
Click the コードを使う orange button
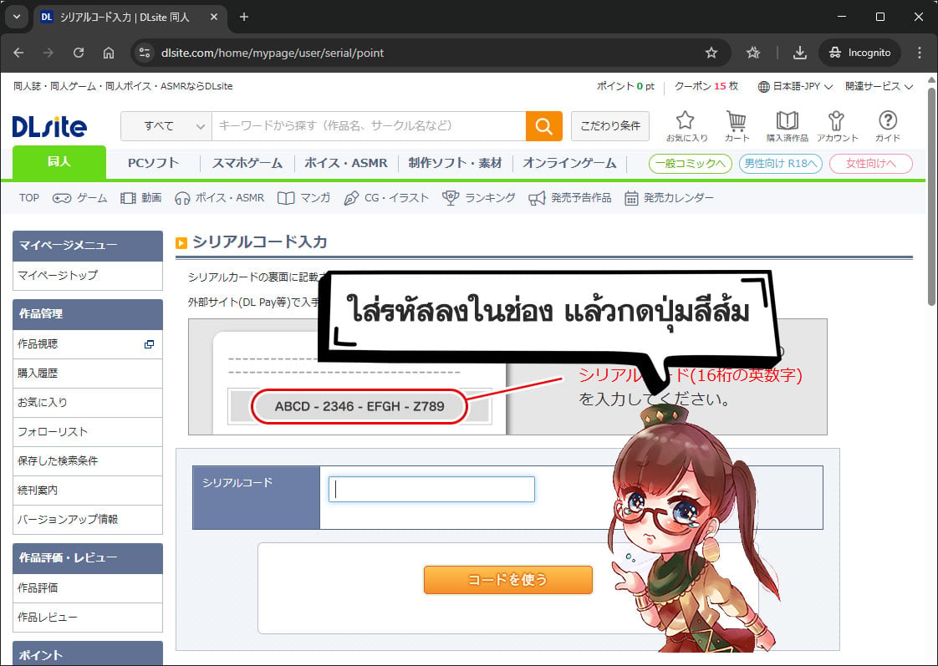508,580
